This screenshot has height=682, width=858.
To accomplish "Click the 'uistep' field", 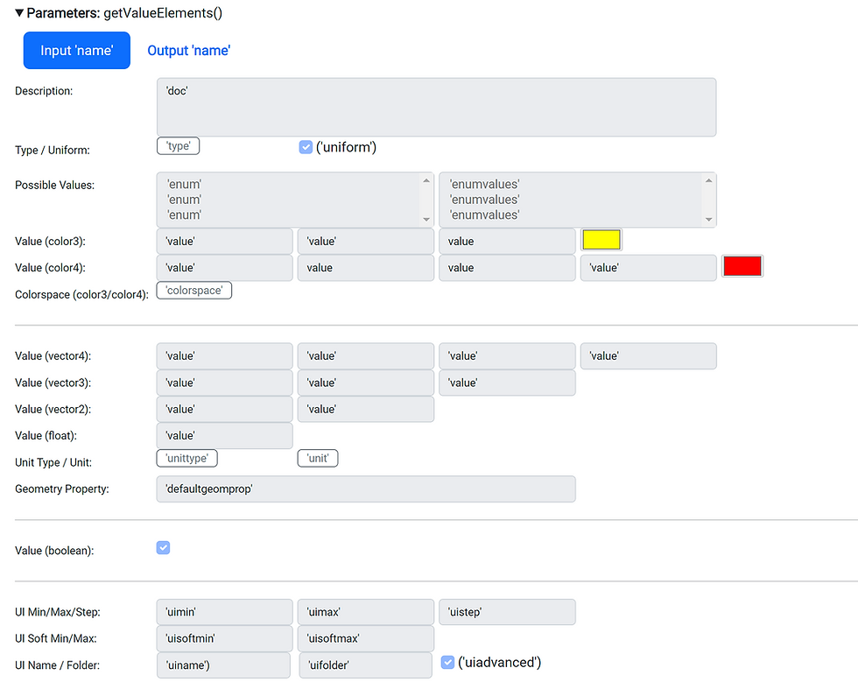I will pos(507,612).
